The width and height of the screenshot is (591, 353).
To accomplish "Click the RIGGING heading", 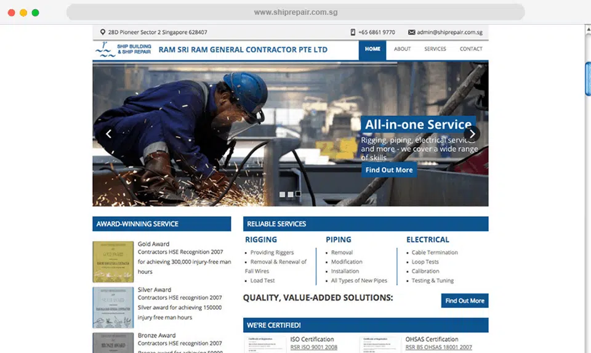I will click(x=261, y=240).
